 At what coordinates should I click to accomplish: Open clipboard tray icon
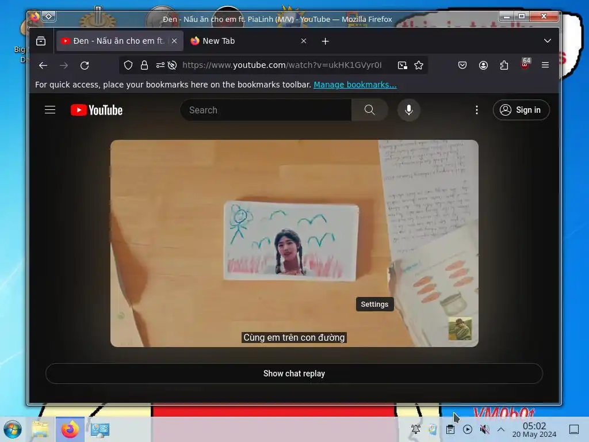(450, 429)
